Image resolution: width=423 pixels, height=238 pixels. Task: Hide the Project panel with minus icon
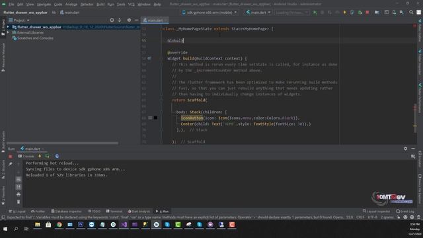pos(137,20)
